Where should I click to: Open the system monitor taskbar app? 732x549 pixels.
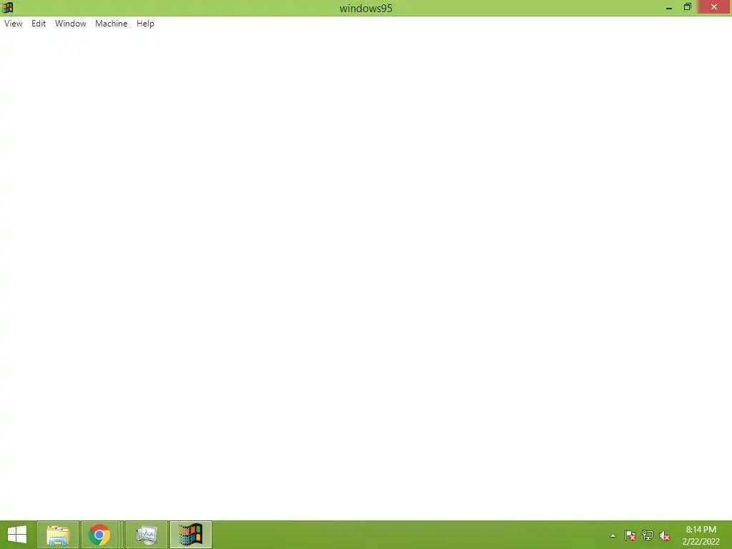[146, 535]
